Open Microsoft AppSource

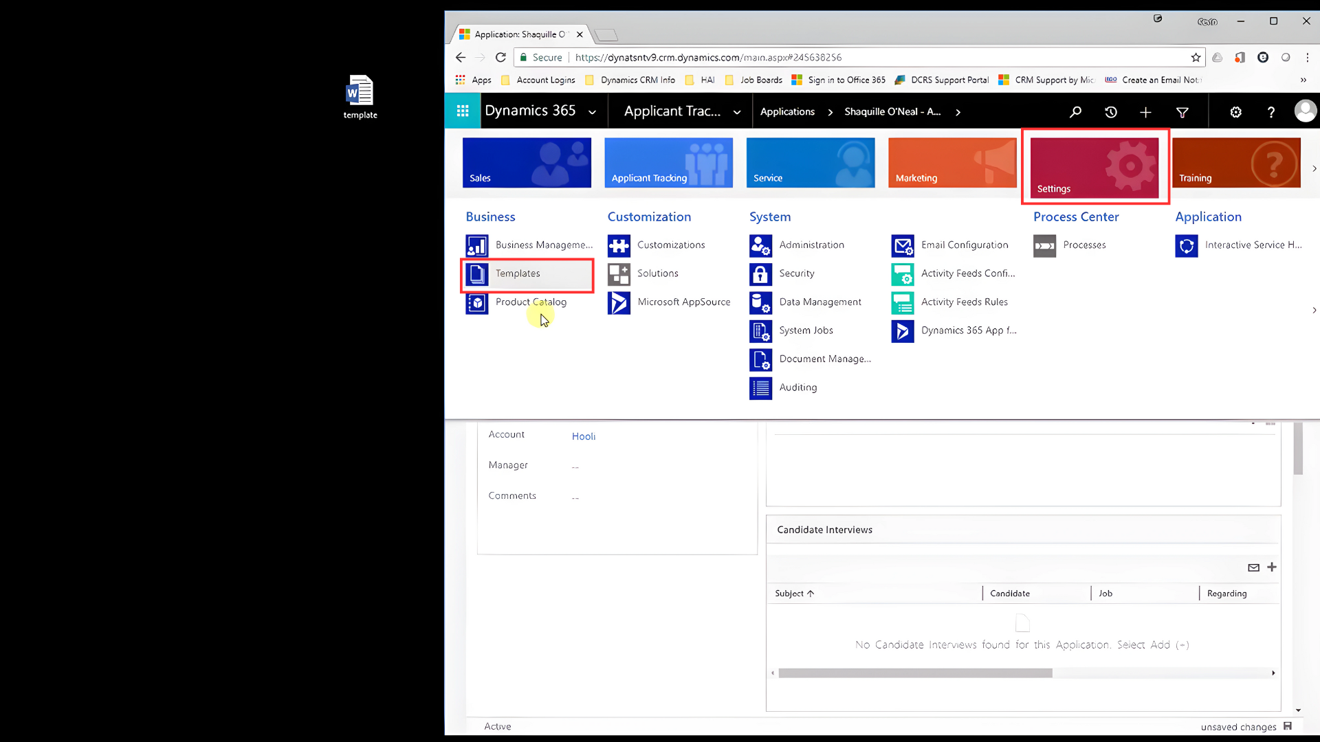[670, 302]
